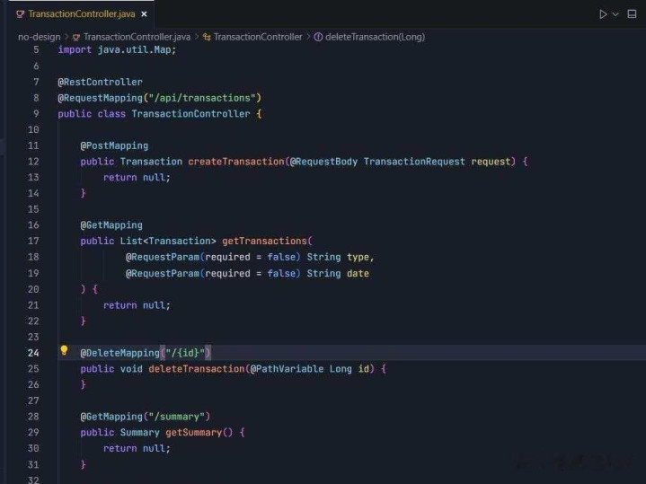Click the List<Transaction> return type
This screenshot has height=484, width=646.
(x=168, y=241)
